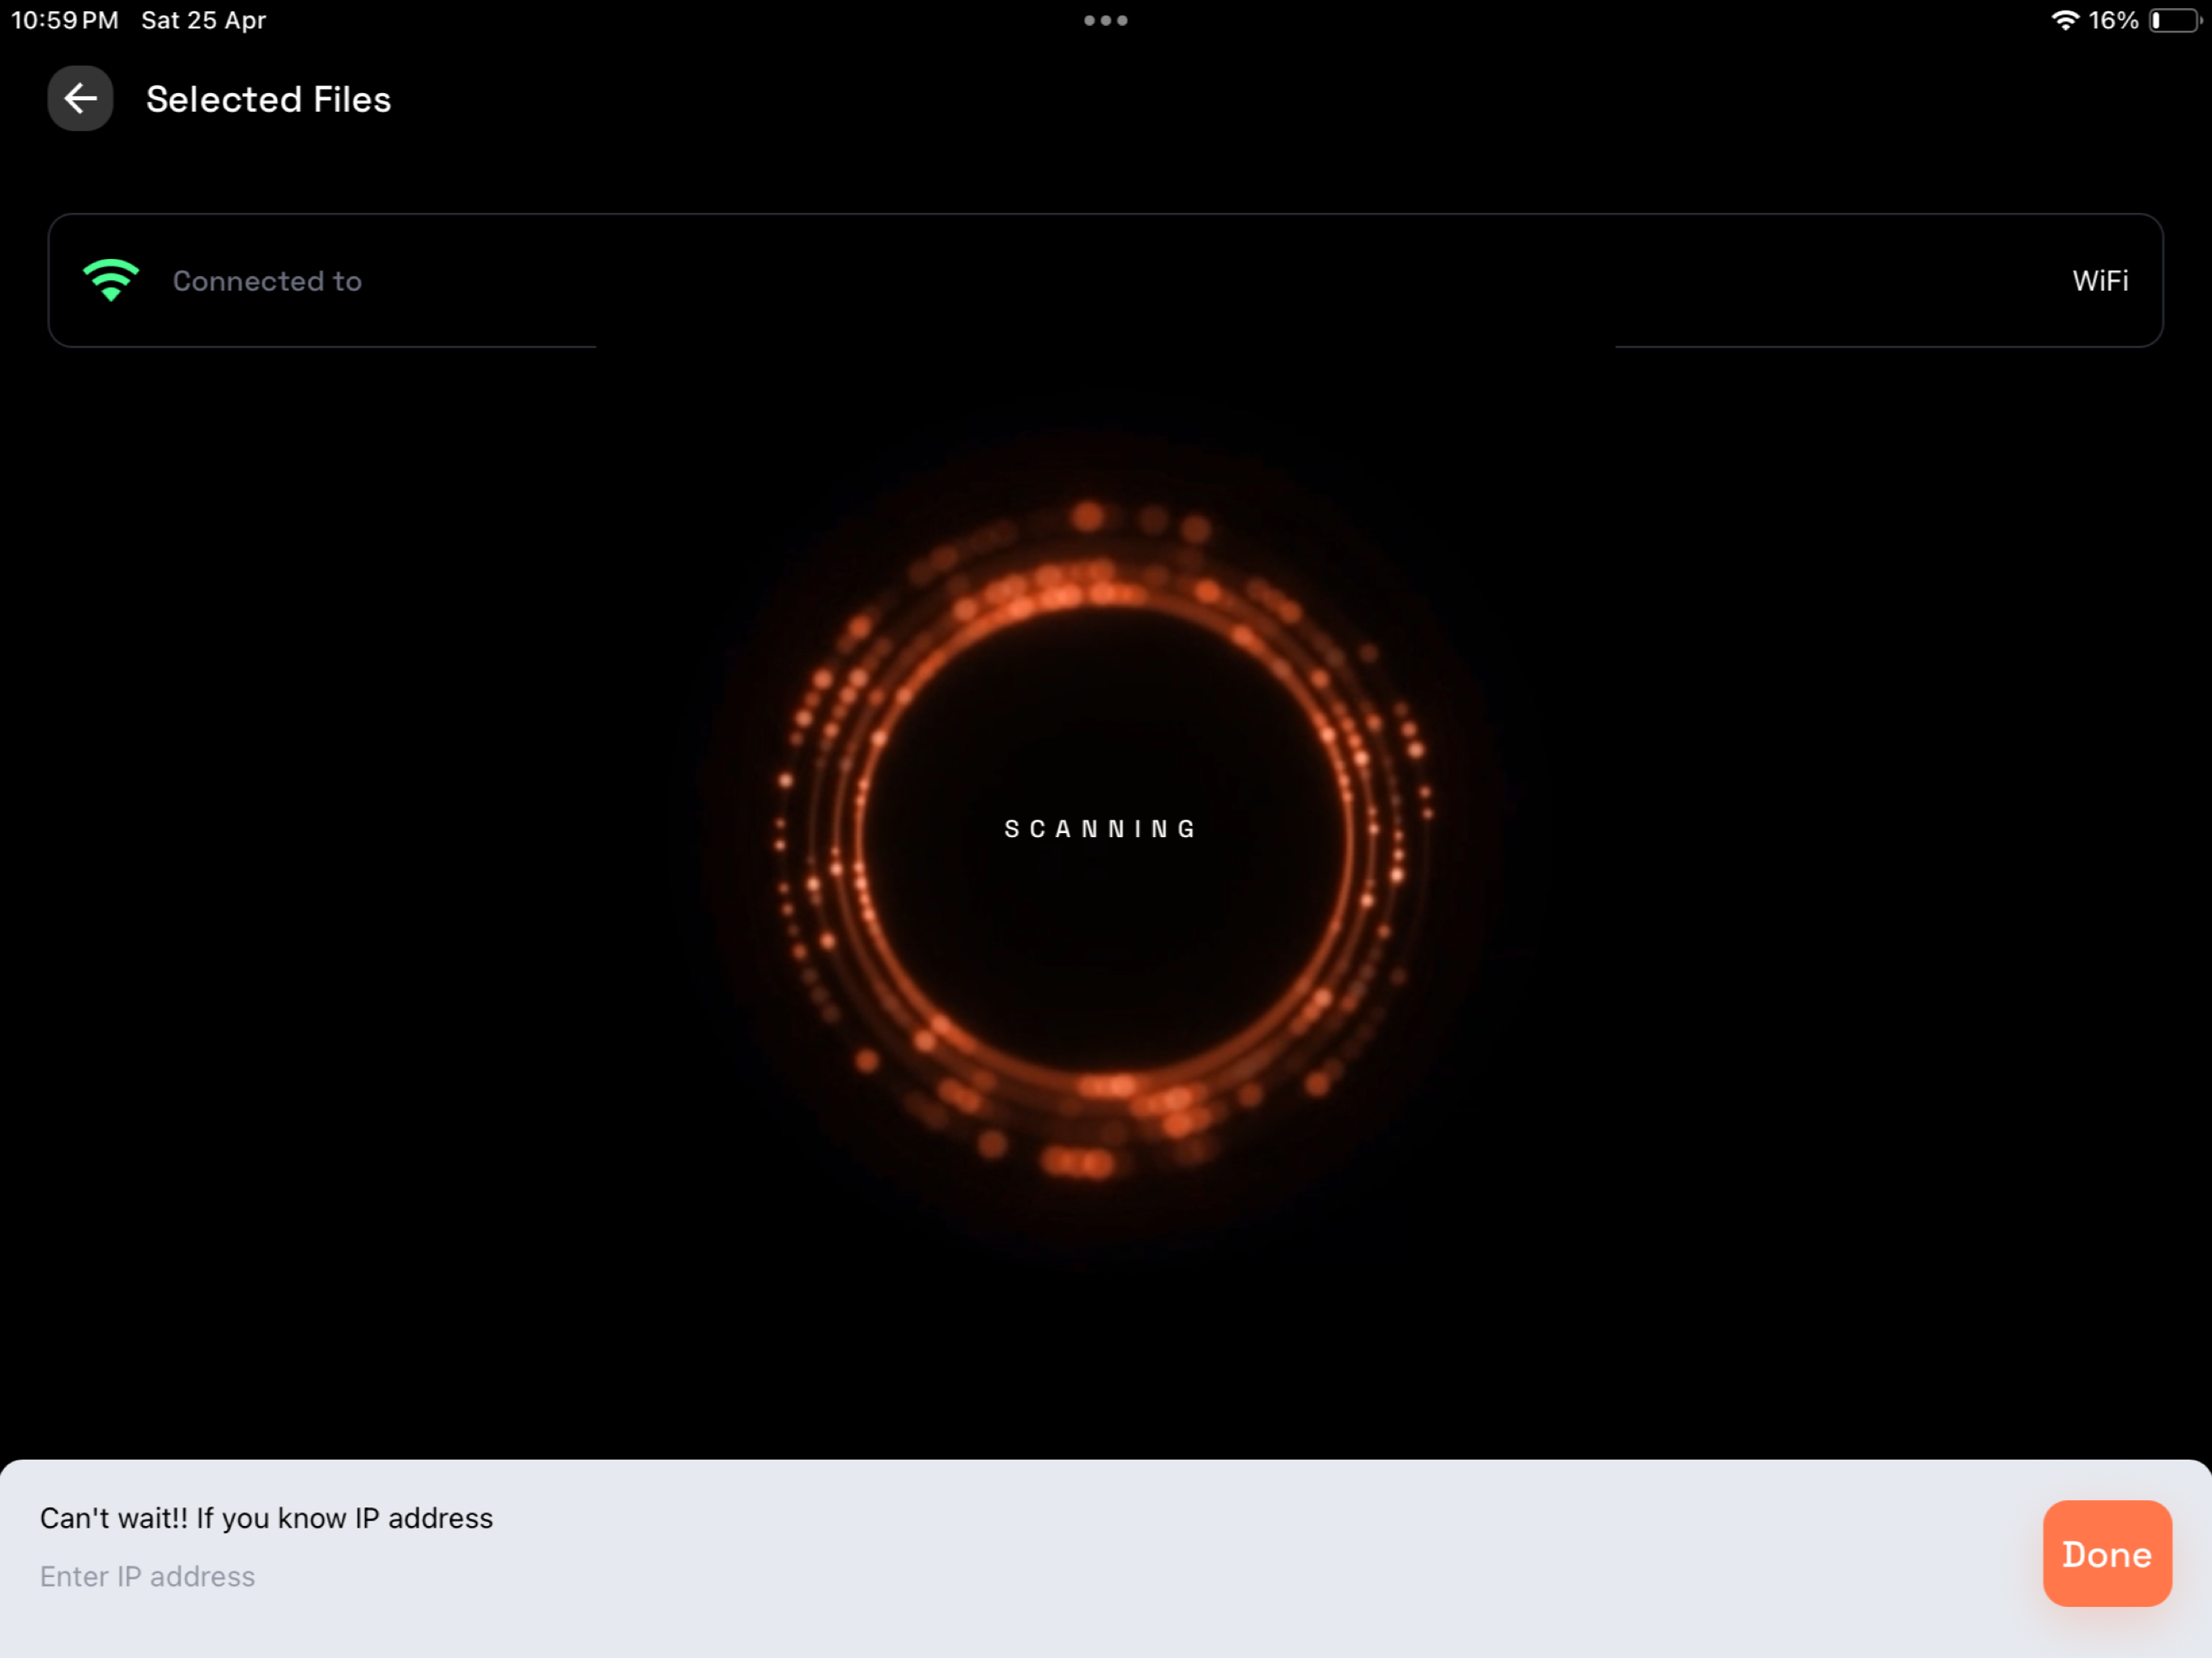The height and width of the screenshot is (1658, 2212).
Task: Tap the SCANNING label in the ring
Action: pyautogui.click(x=1100, y=829)
